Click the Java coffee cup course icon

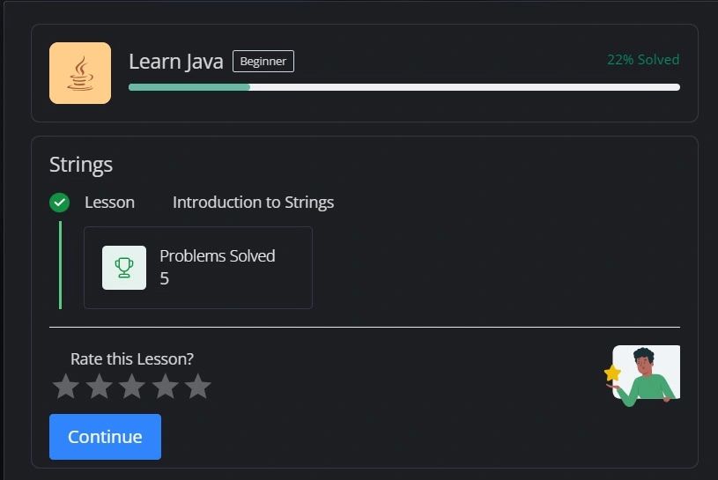(80, 73)
